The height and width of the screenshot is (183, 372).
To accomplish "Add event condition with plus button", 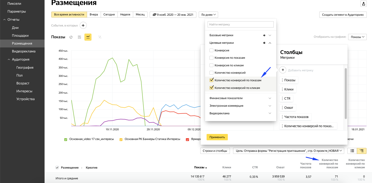I will pos(83,25).
